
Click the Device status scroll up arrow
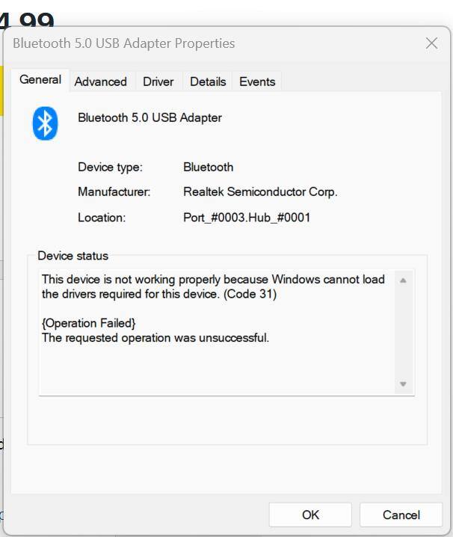coord(403,280)
